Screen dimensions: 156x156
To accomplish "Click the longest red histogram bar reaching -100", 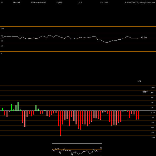I will point(61,123).
